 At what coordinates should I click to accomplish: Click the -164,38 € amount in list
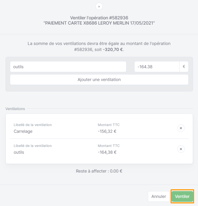(x=107, y=152)
